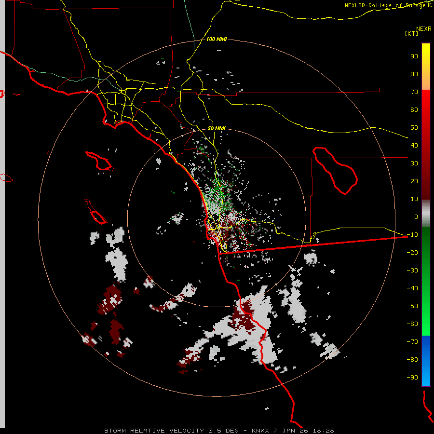Screen dimensions: 434x434
Task: Click the 90 value on the velocity scale
Action: (x=414, y=56)
